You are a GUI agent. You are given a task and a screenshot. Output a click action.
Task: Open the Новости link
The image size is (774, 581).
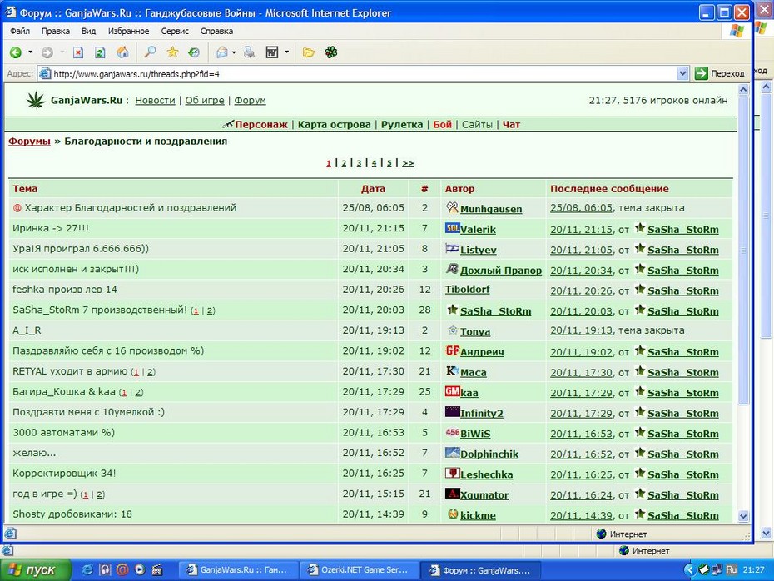(155, 100)
